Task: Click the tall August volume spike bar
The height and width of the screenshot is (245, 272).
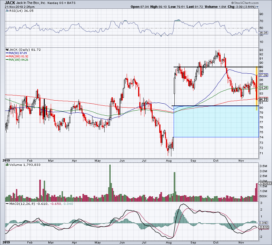Action: pyautogui.click(x=174, y=187)
